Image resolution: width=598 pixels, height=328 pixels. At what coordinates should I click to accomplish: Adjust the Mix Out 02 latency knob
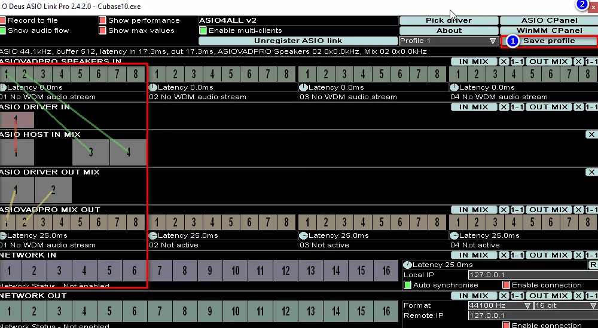coord(153,236)
